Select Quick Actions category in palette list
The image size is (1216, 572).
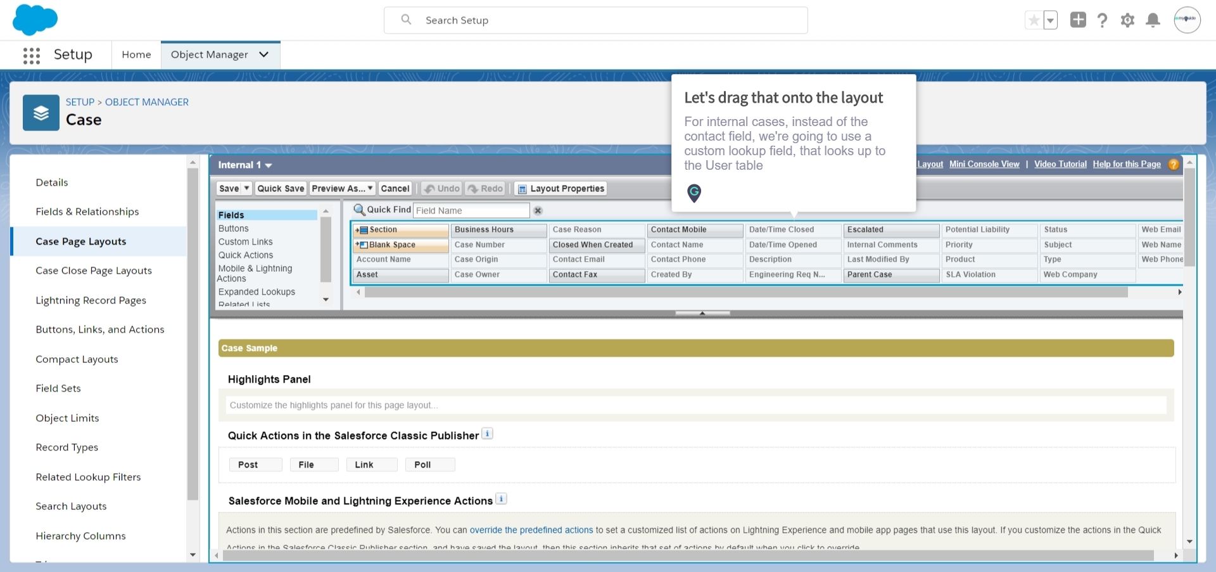(246, 255)
